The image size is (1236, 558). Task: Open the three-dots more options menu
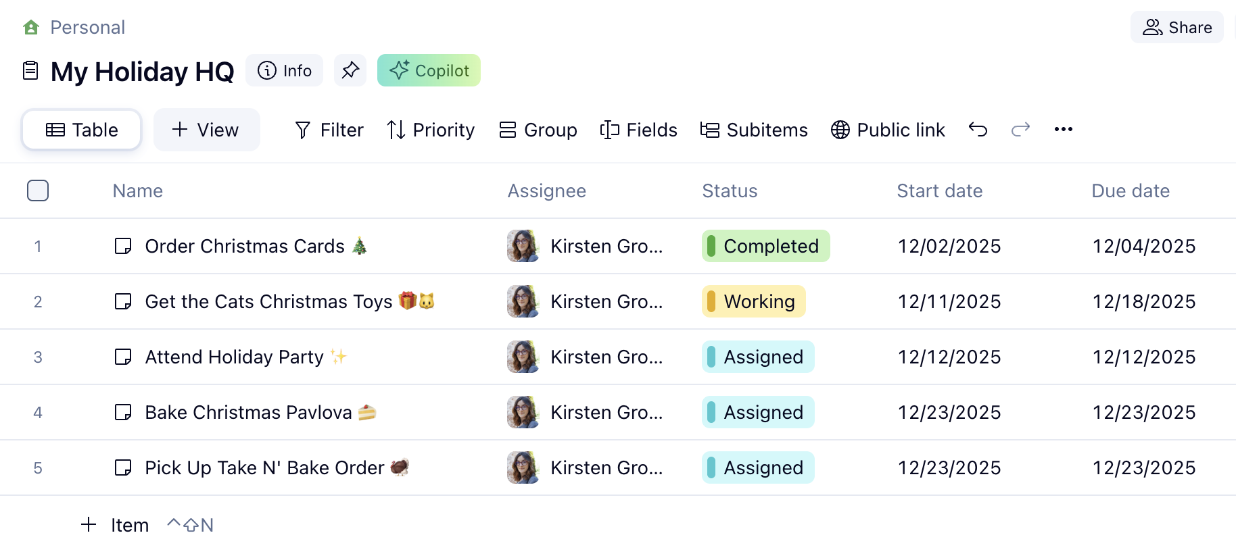1063,129
